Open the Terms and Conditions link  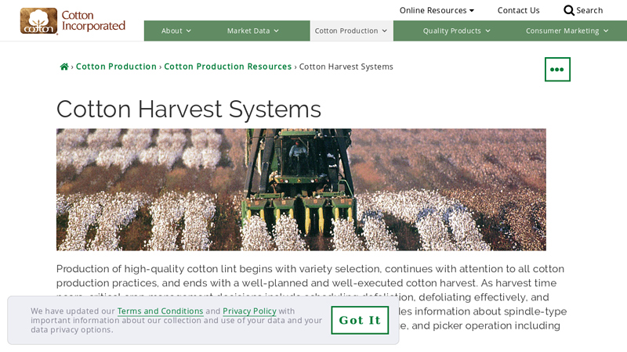coord(161,311)
